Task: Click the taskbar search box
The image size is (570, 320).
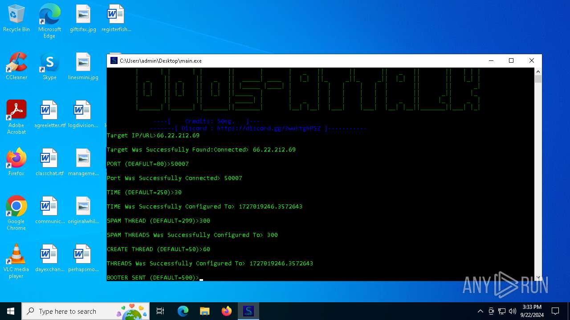Action: [x=86, y=311]
